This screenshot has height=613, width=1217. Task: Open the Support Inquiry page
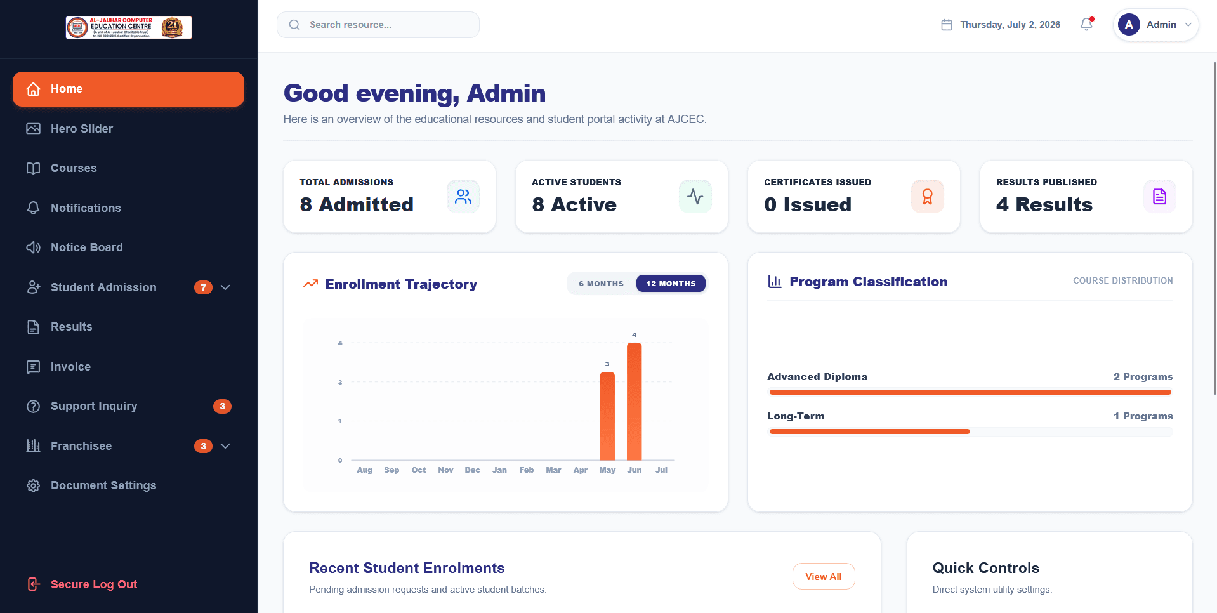(128, 406)
